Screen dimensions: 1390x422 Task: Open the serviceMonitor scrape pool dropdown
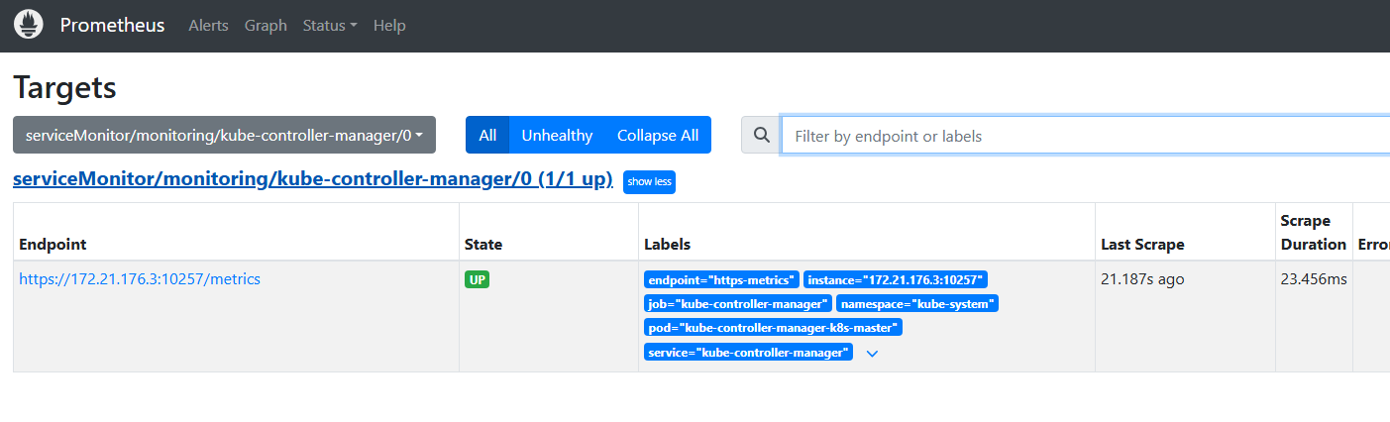point(224,136)
